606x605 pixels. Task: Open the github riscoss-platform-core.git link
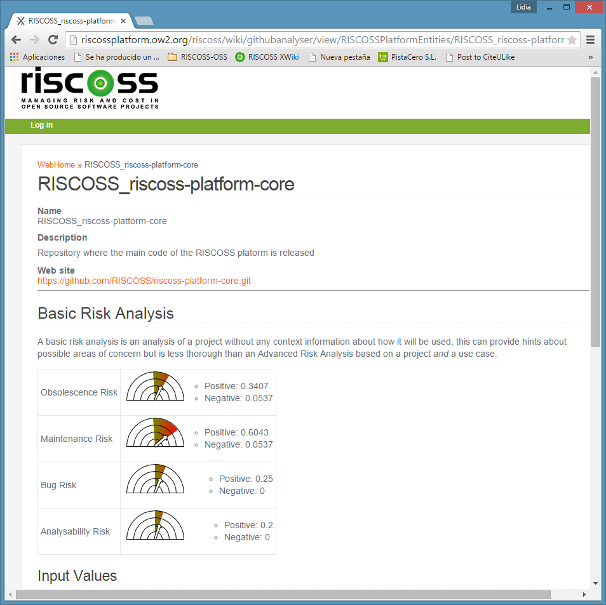point(144,281)
